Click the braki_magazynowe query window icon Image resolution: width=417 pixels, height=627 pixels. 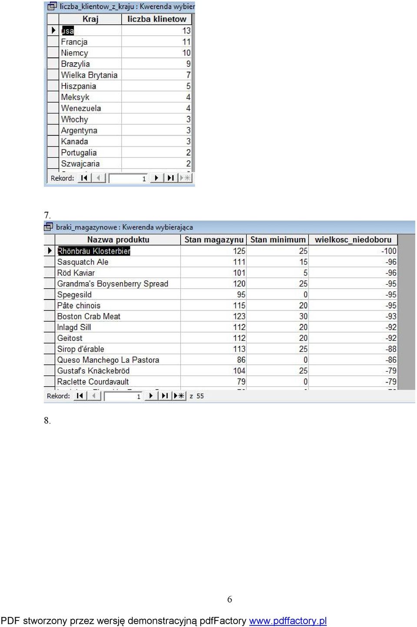49,227
